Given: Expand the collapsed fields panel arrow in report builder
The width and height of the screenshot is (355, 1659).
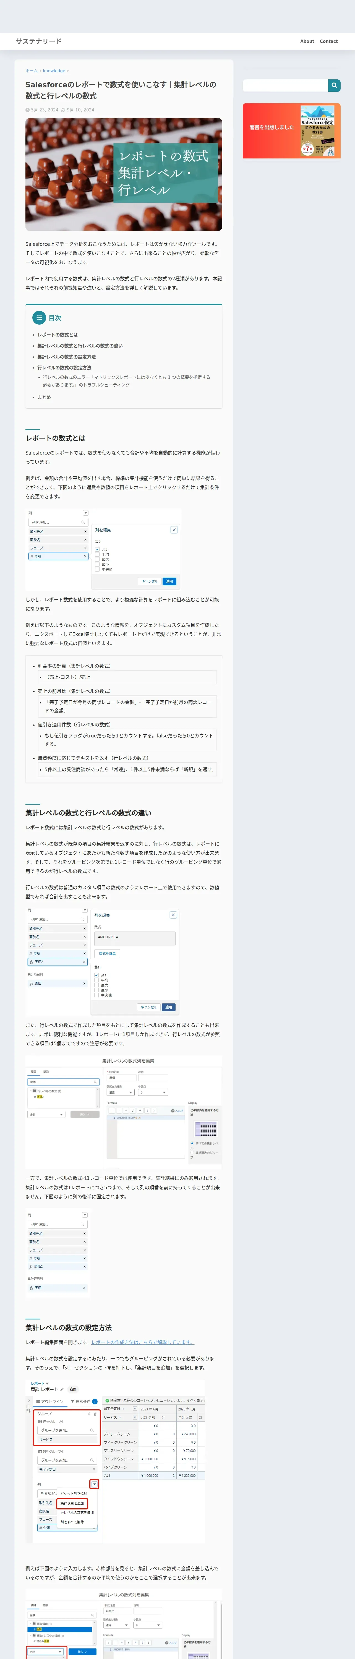Looking at the screenshot, I should [x=28, y=1401].
